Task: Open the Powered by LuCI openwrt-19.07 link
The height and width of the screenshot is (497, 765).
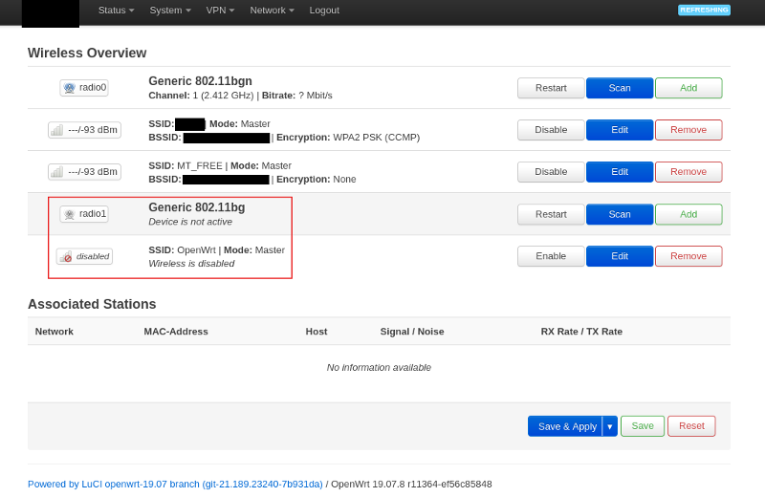Action: (x=175, y=485)
